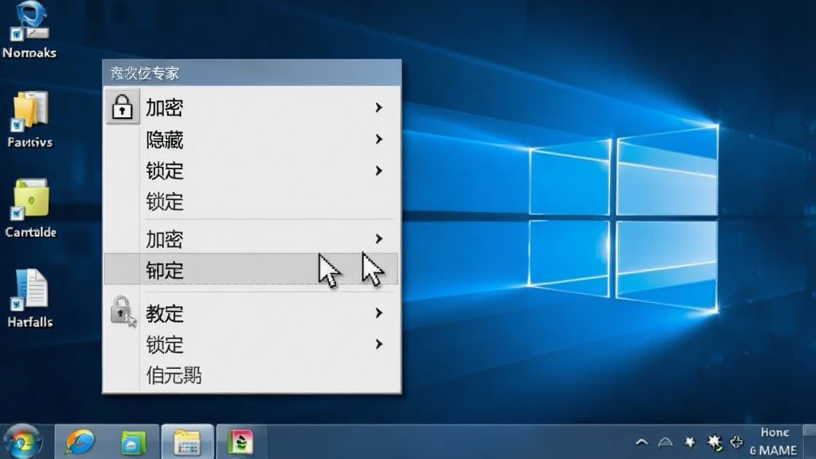
Task: Click the outlined cross-shaped tray icon
Action: 736,442
